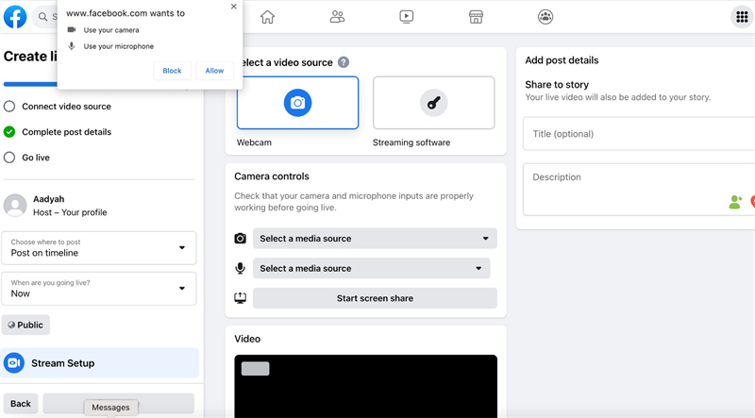Viewport: 755px width, 418px height.
Task: Choose Streaming software as video source
Action: point(433,103)
